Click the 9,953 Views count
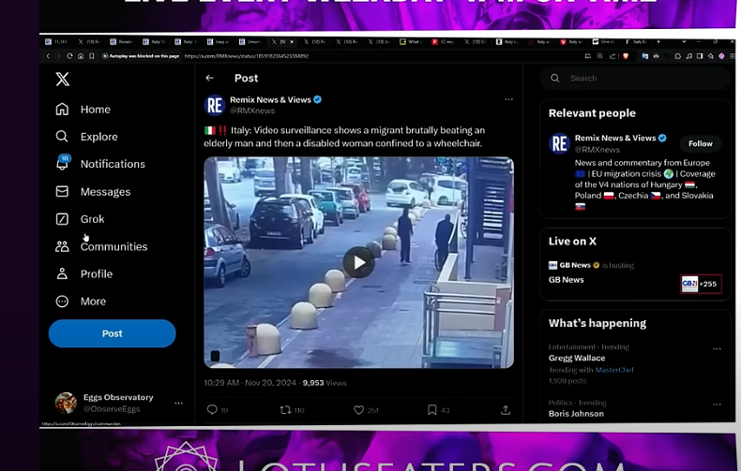 (x=325, y=383)
